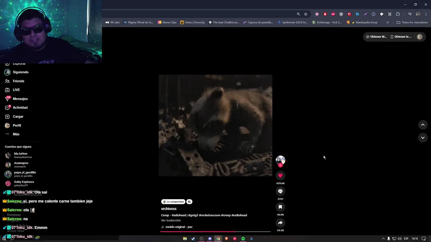Open the notification center icon
431x242 pixels.
pyautogui.click(x=424, y=239)
